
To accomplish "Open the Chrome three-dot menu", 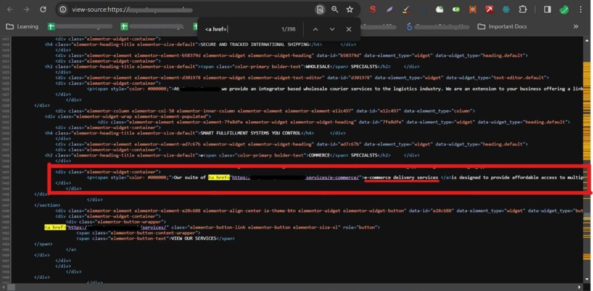I will [x=580, y=9].
